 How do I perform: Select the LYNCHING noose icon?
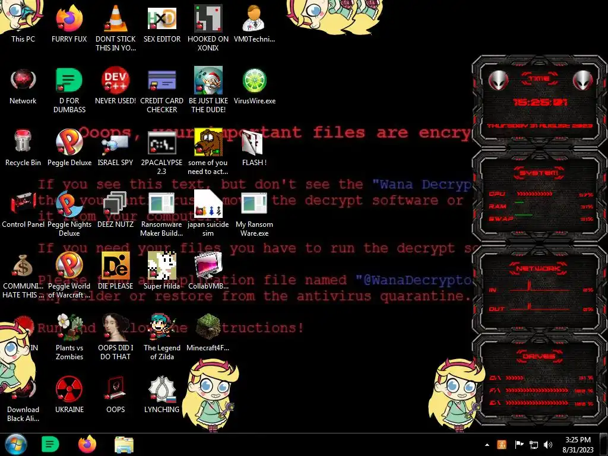pos(161,394)
